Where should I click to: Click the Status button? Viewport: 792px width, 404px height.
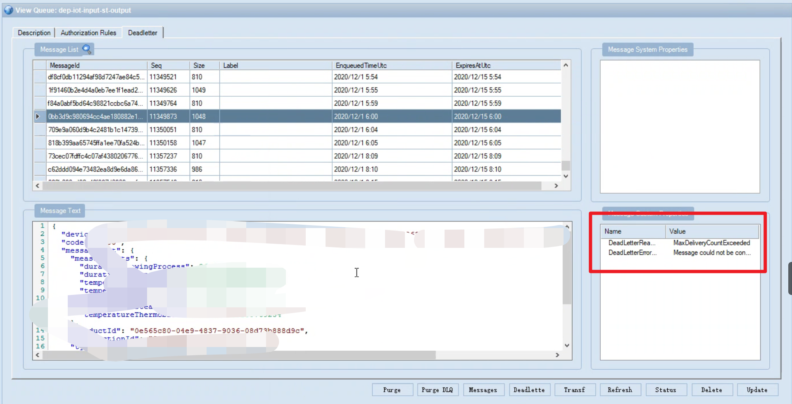coord(665,390)
